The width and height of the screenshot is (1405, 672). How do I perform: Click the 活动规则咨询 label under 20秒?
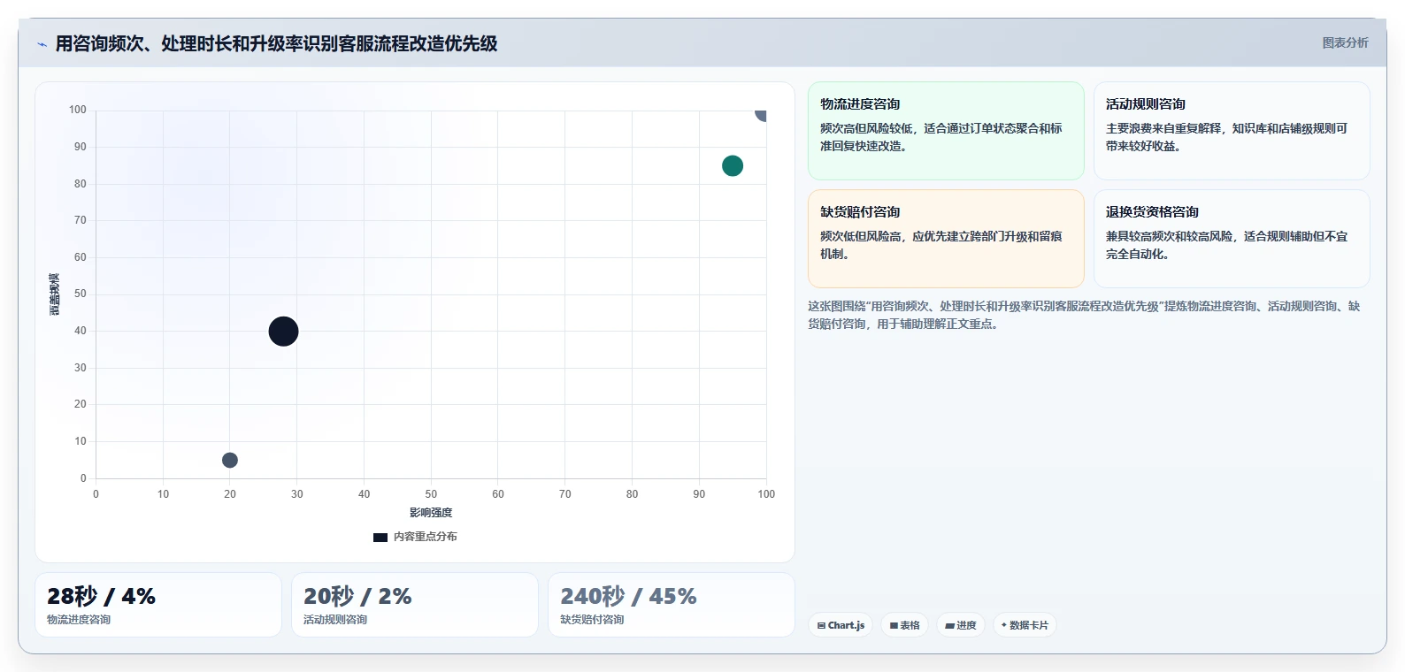[x=335, y=620]
